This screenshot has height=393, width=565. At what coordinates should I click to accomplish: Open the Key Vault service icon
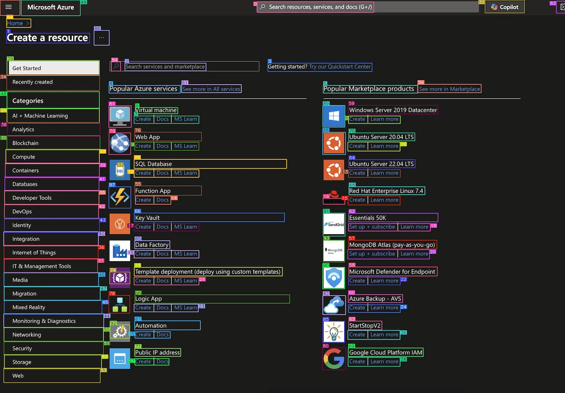120,223
